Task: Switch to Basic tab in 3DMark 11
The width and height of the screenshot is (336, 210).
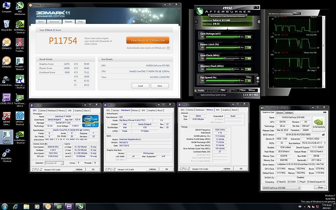Action: pos(41,21)
